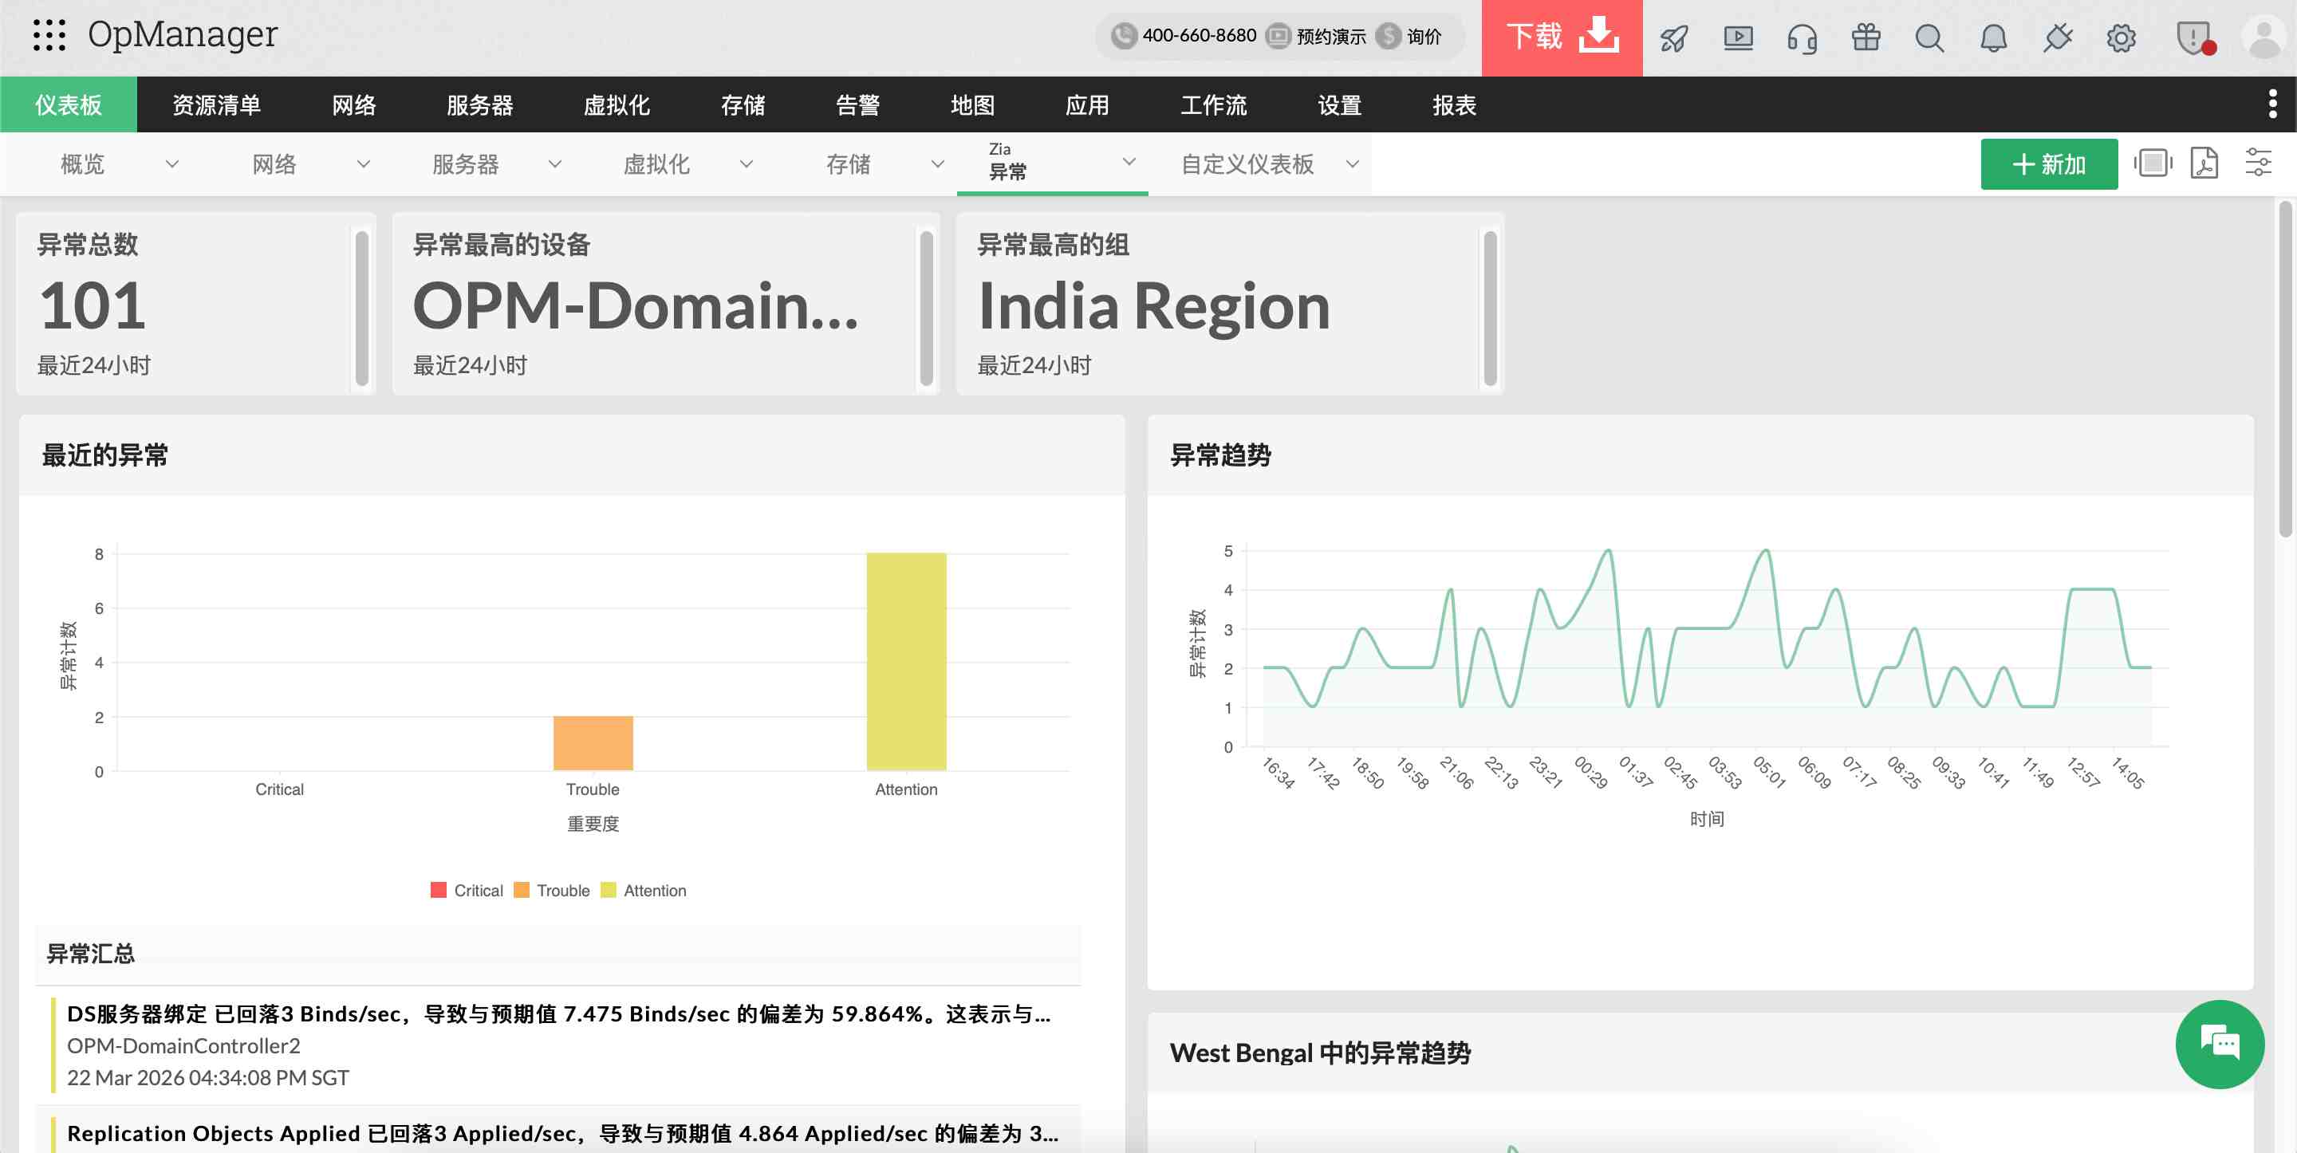Image resolution: width=2297 pixels, height=1153 pixels.
Task: Click the green 新加 button
Action: [x=2048, y=164]
